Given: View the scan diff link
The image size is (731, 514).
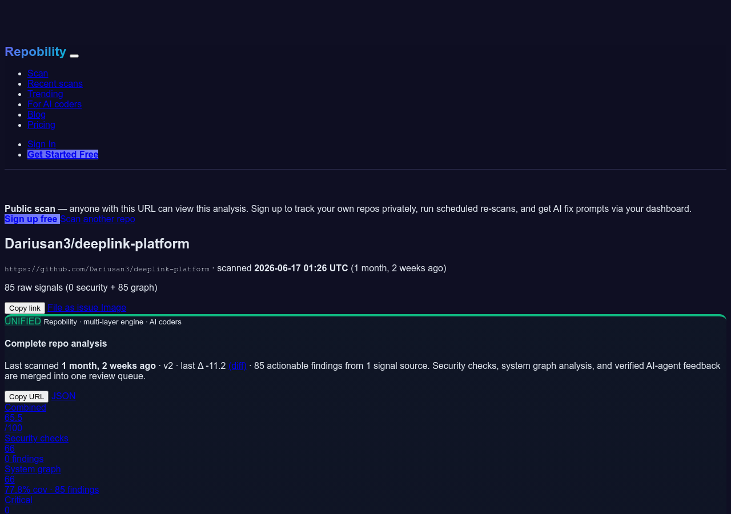Looking at the screenshot, I should (238, 366).
